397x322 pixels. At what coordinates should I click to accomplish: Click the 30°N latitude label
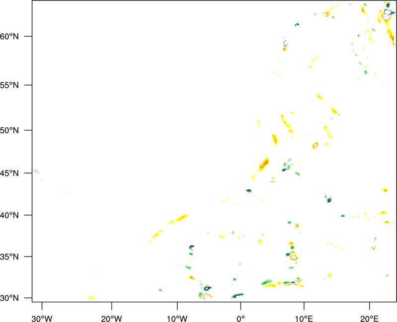(x=9, y=298)
